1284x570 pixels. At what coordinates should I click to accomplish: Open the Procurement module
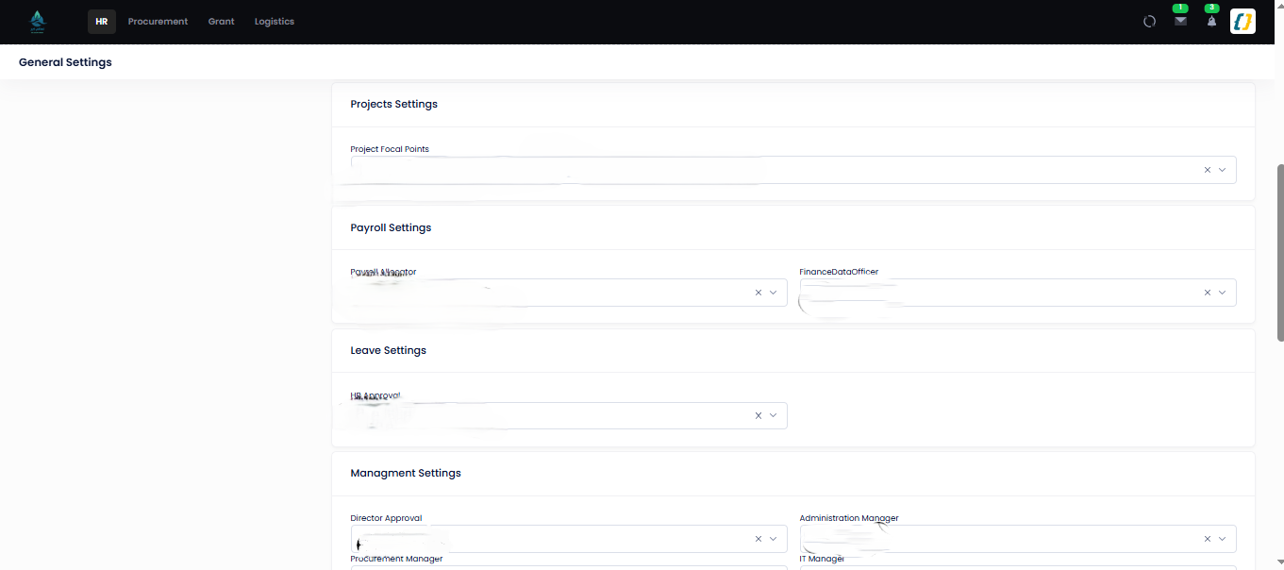[158, 22]
